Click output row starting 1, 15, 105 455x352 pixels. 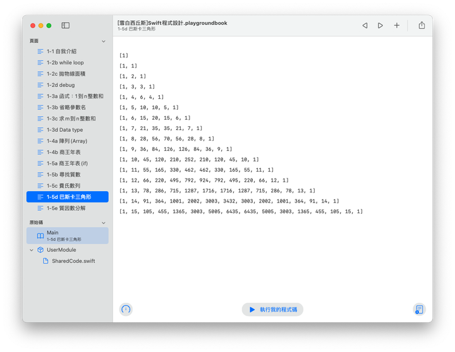click(x=241, y=212)
